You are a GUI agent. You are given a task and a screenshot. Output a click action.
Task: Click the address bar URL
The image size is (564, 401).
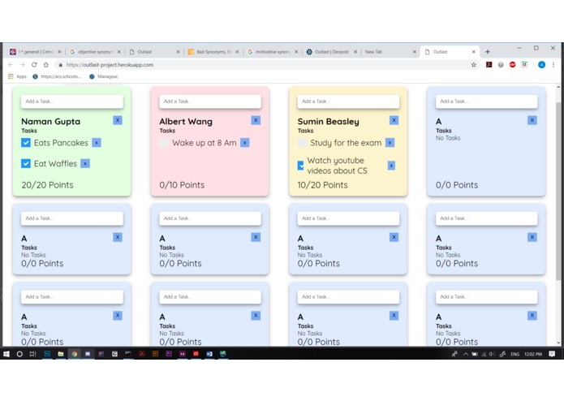coord(110,65)
